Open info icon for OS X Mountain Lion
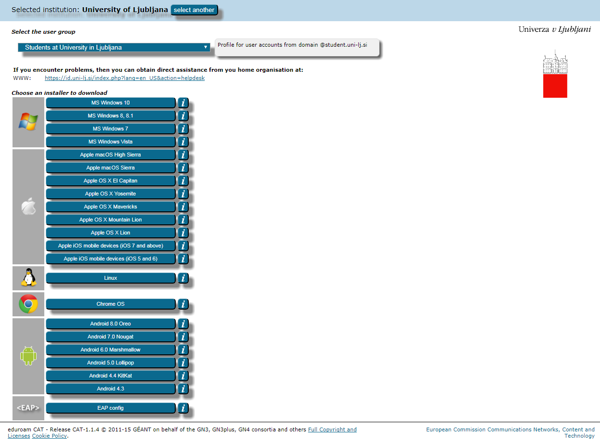This screenshot has width=600, height=442. 183,220
